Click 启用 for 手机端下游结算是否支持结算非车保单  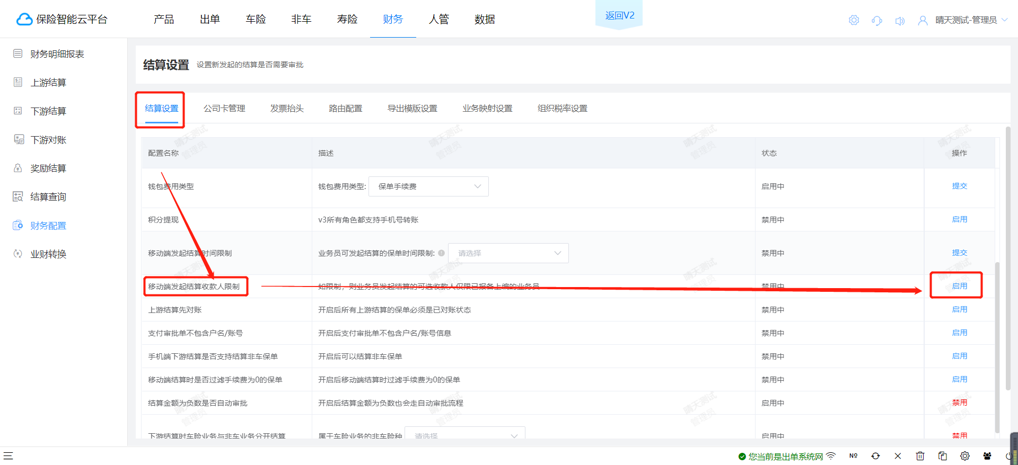960,356
